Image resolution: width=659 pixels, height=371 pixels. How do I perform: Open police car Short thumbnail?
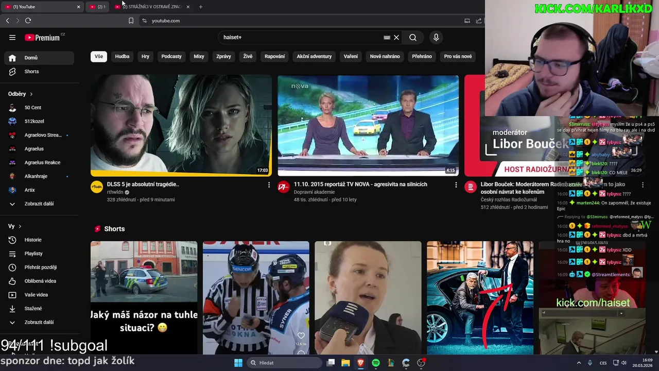[144, 298]
